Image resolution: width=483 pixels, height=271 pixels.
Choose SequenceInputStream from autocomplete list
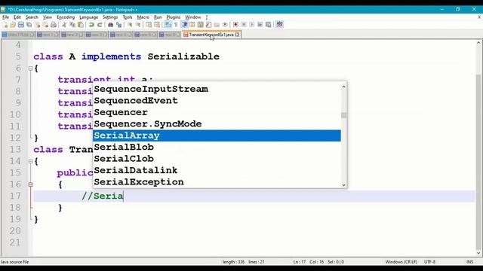(x=217, y=89)
